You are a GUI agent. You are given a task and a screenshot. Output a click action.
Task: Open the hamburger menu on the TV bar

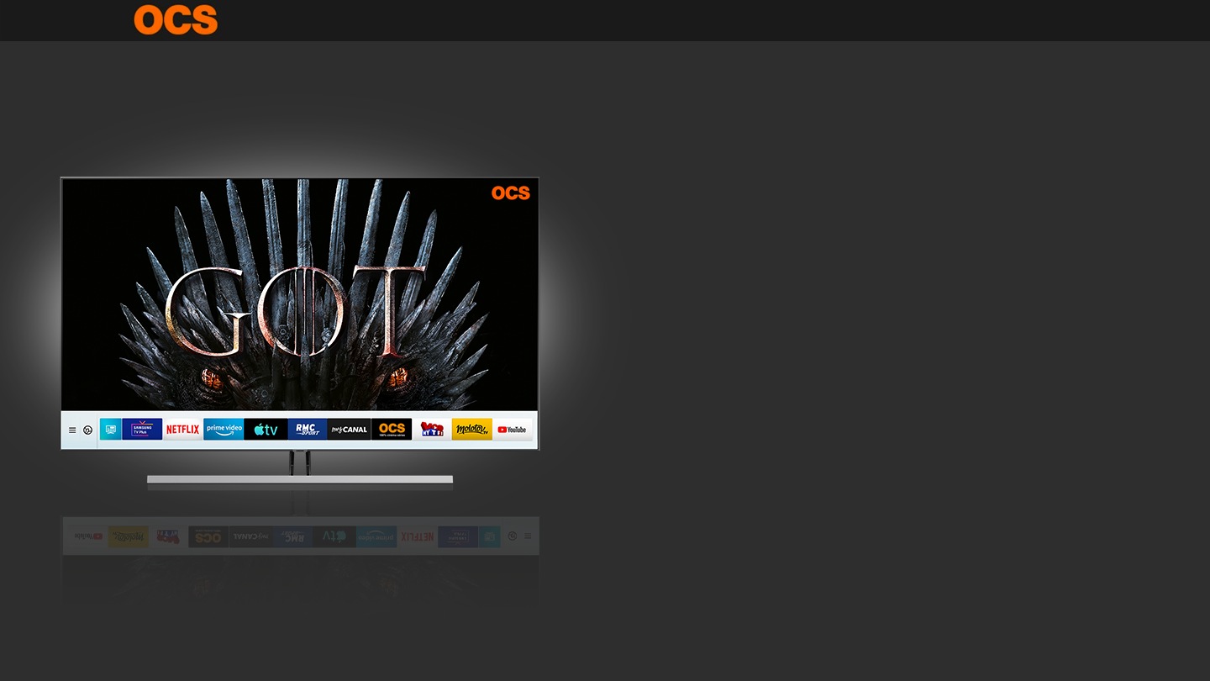pyautogui.click(x=72, y=430)
